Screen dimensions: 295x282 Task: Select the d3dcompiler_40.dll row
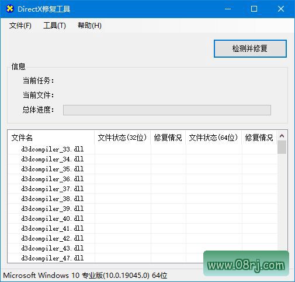coord(143,218)
